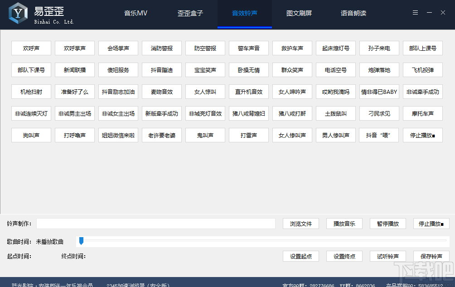This screenshot has height=287, width=455.
Task: Click 浏览文件 to browse files
Action: click(x=300, y=224)
